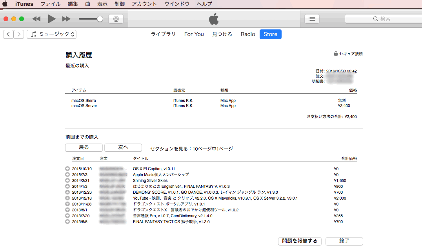Click the Apple menu logo in the menu bar

(5, 4)
